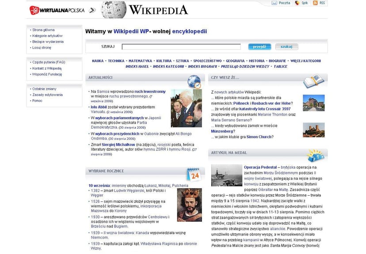Click the Wikipedii WP heading link
Viewport: 366px width, 254px height.
tap(131, 31)
